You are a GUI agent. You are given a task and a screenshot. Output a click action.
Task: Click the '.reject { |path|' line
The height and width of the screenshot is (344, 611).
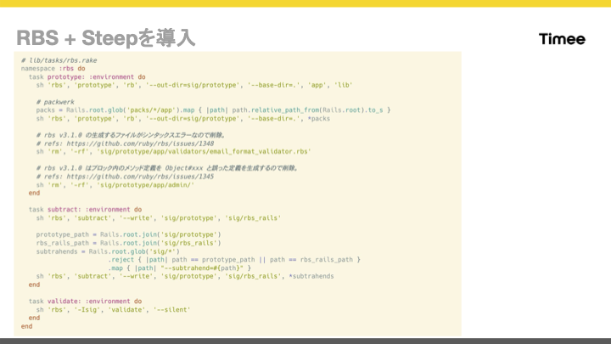click(x=234, y=260)
